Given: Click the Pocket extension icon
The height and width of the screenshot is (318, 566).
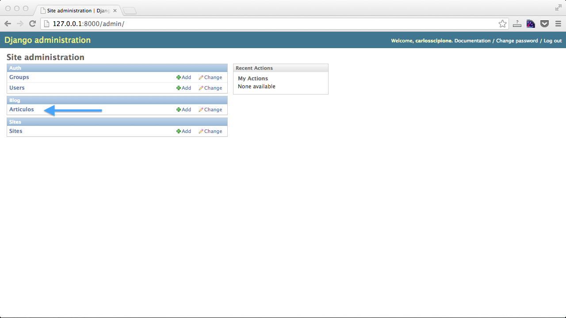Looking at the screenshot, I should (x=544, y=24).
